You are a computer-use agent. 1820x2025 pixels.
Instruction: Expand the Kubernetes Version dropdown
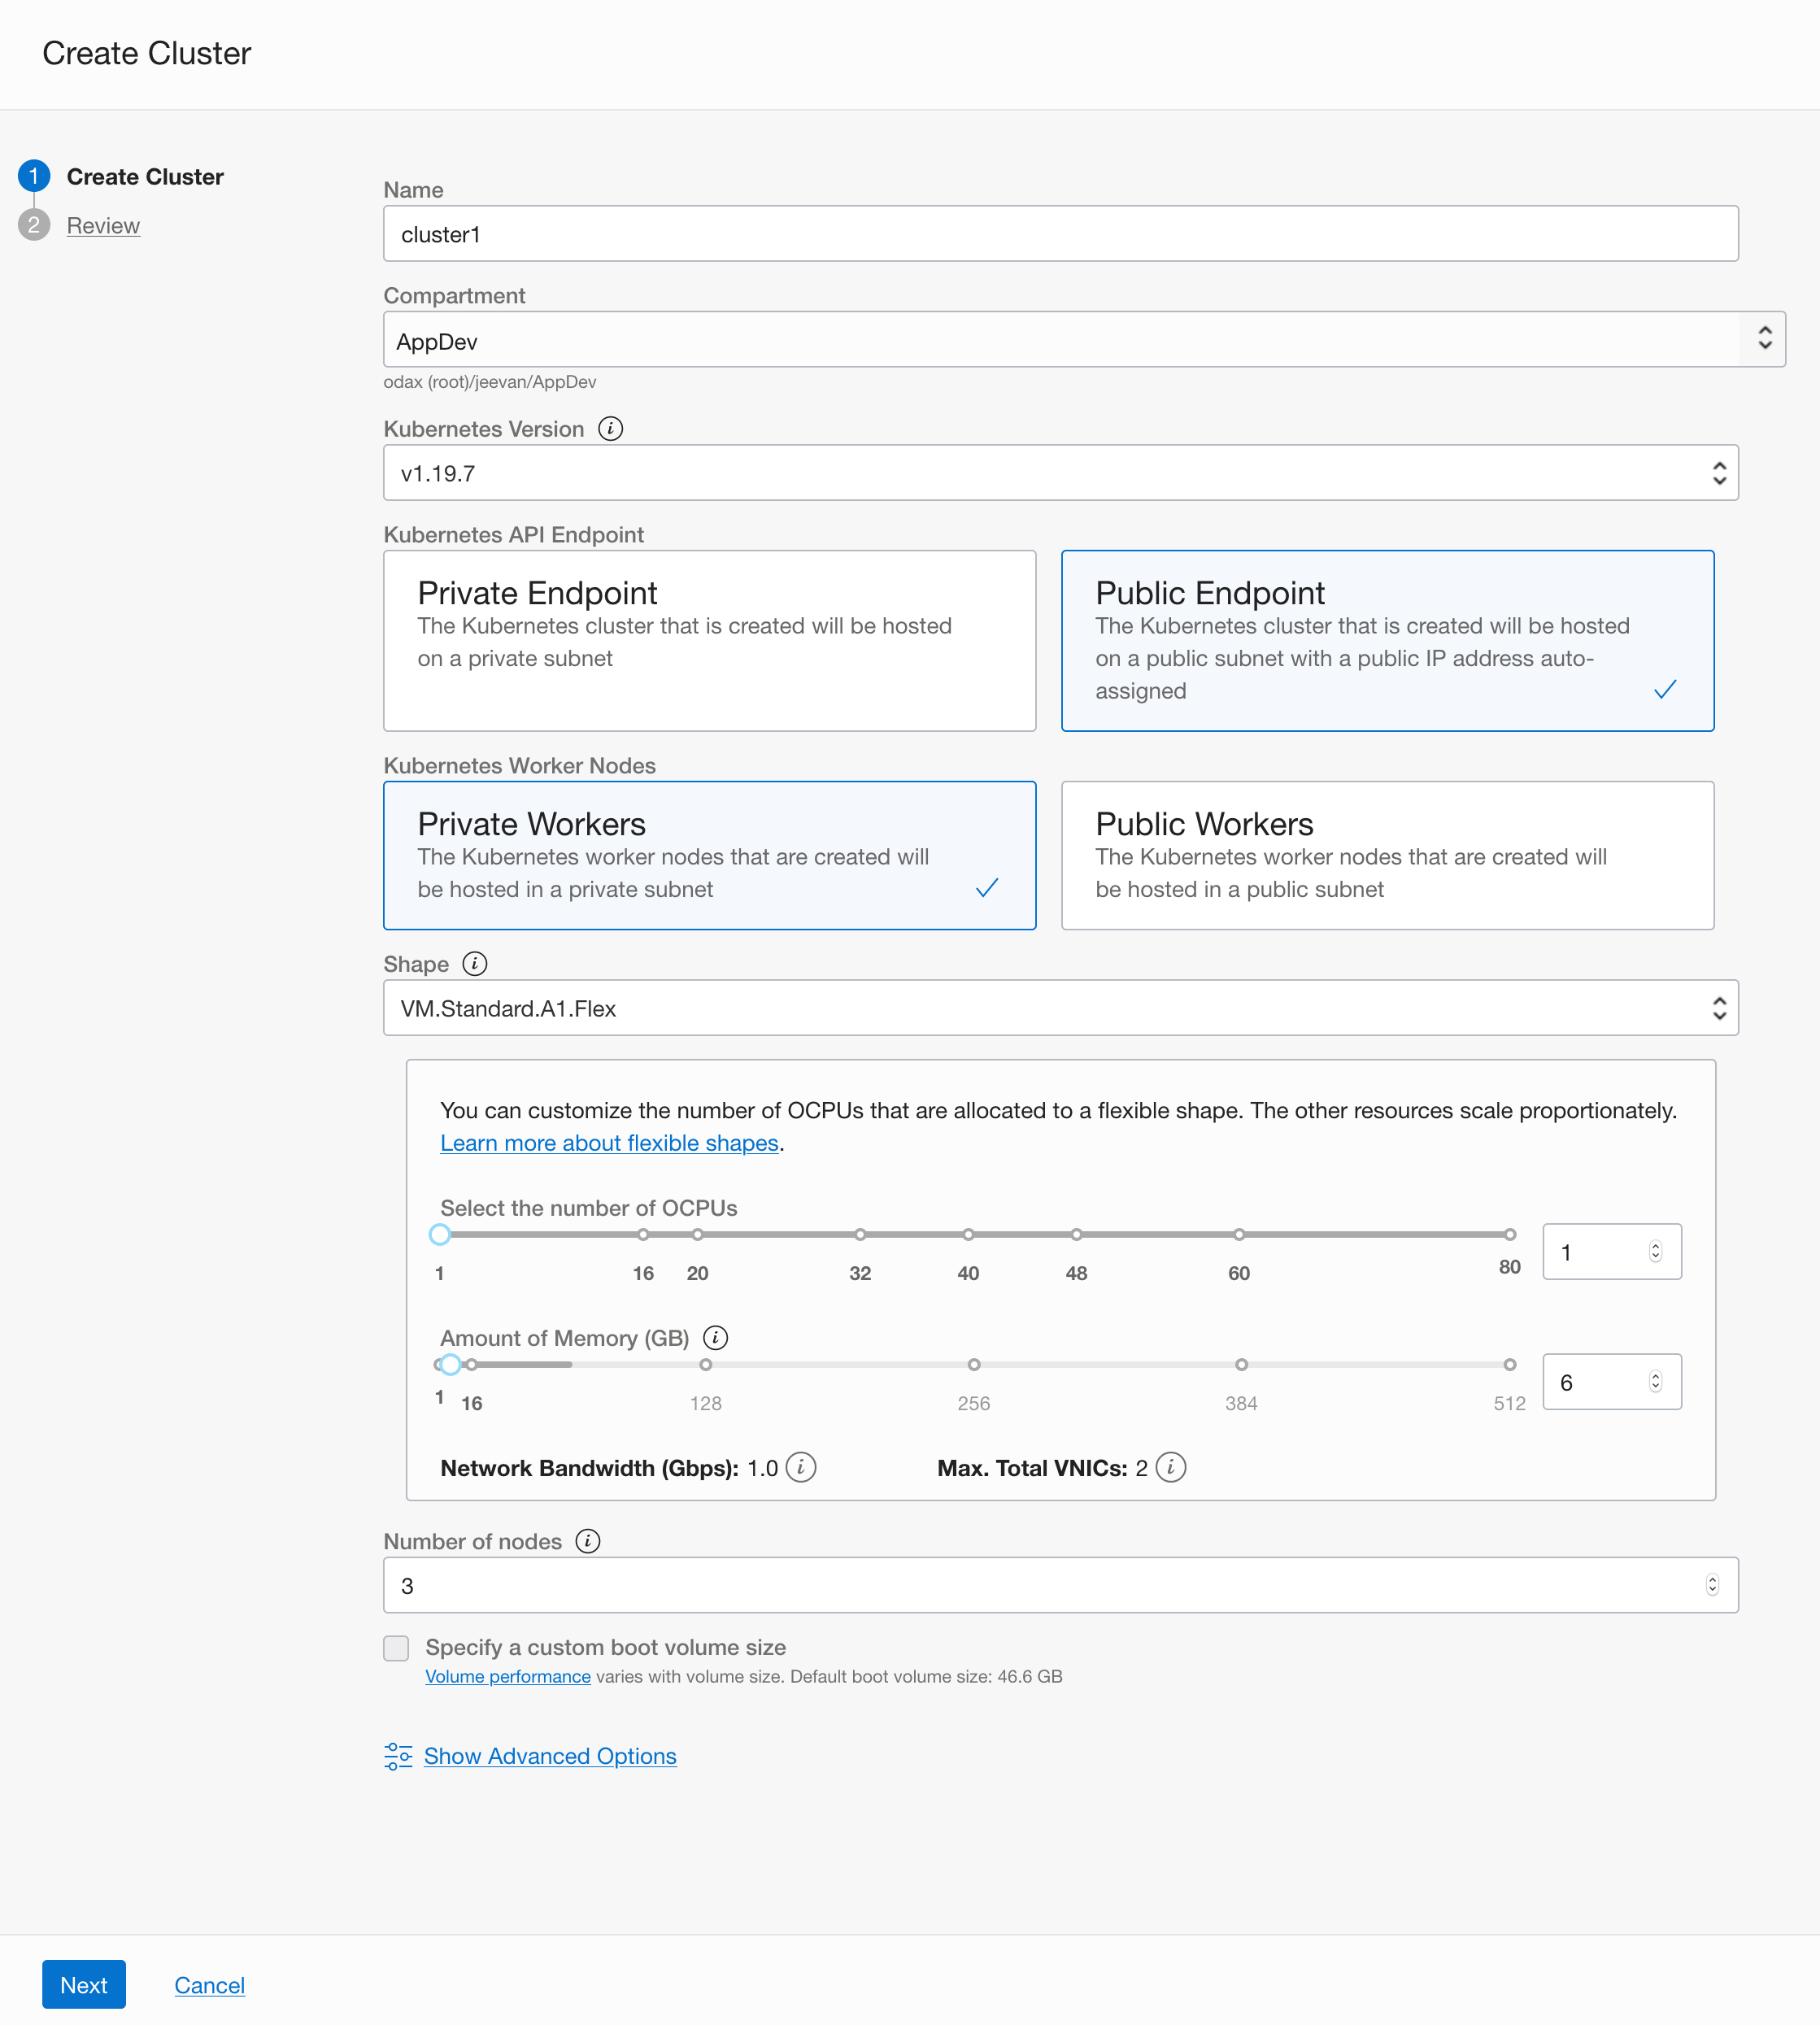tap(1060, 473)
